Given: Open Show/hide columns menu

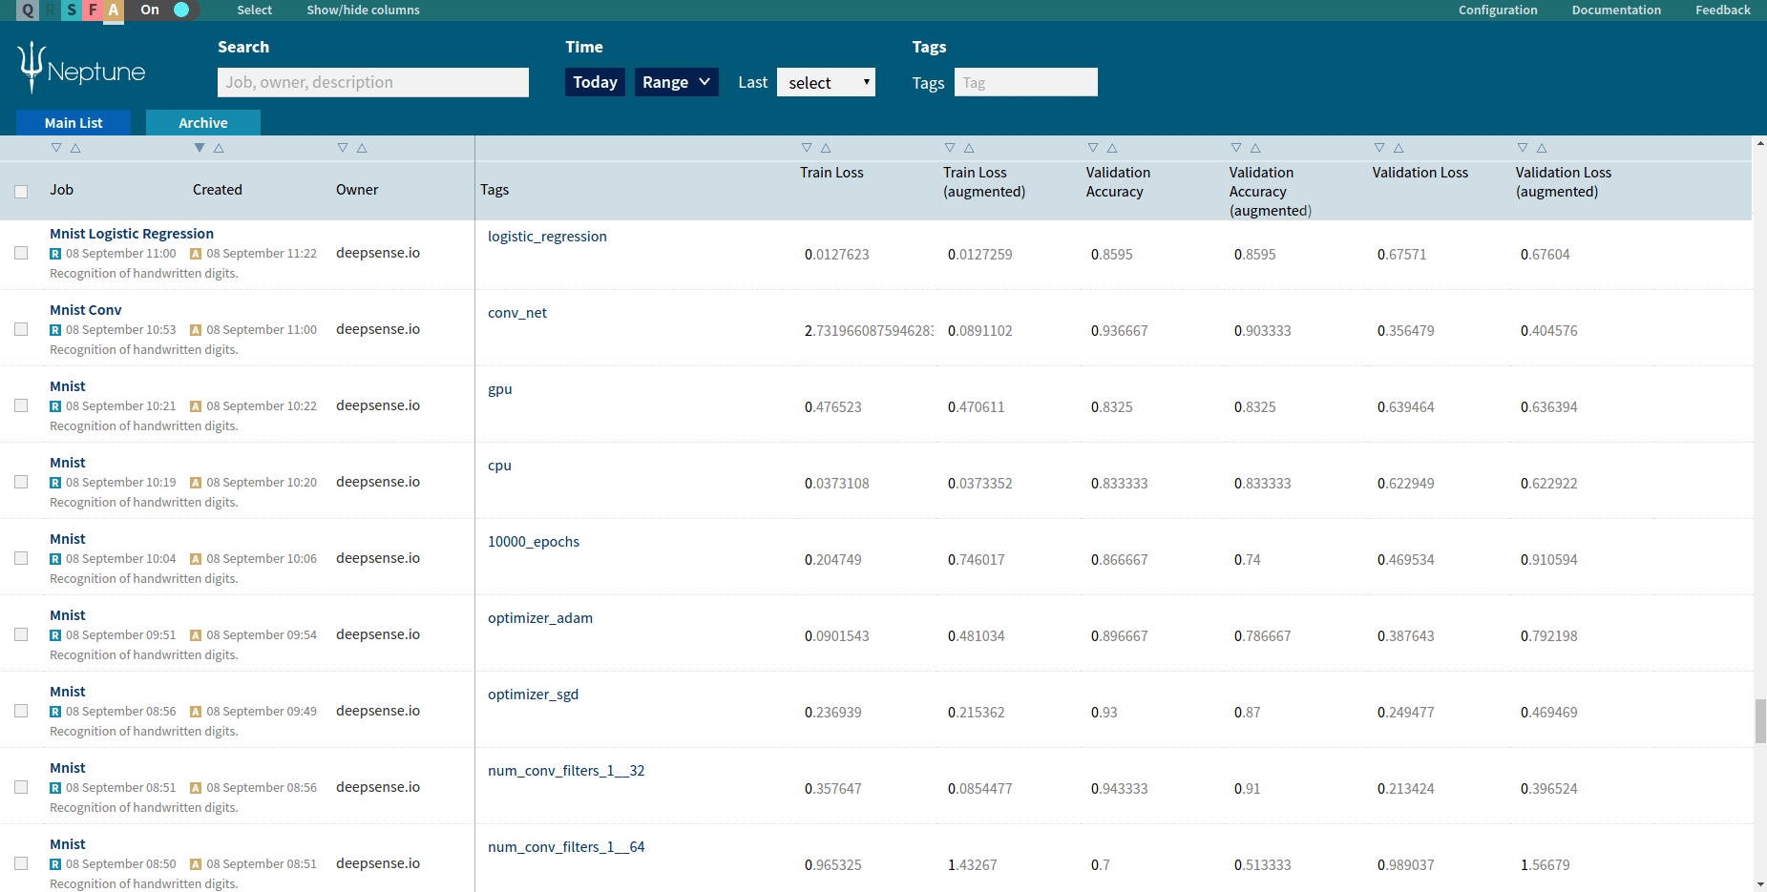Looking at the screenshot, I should [x=363, y=10].
